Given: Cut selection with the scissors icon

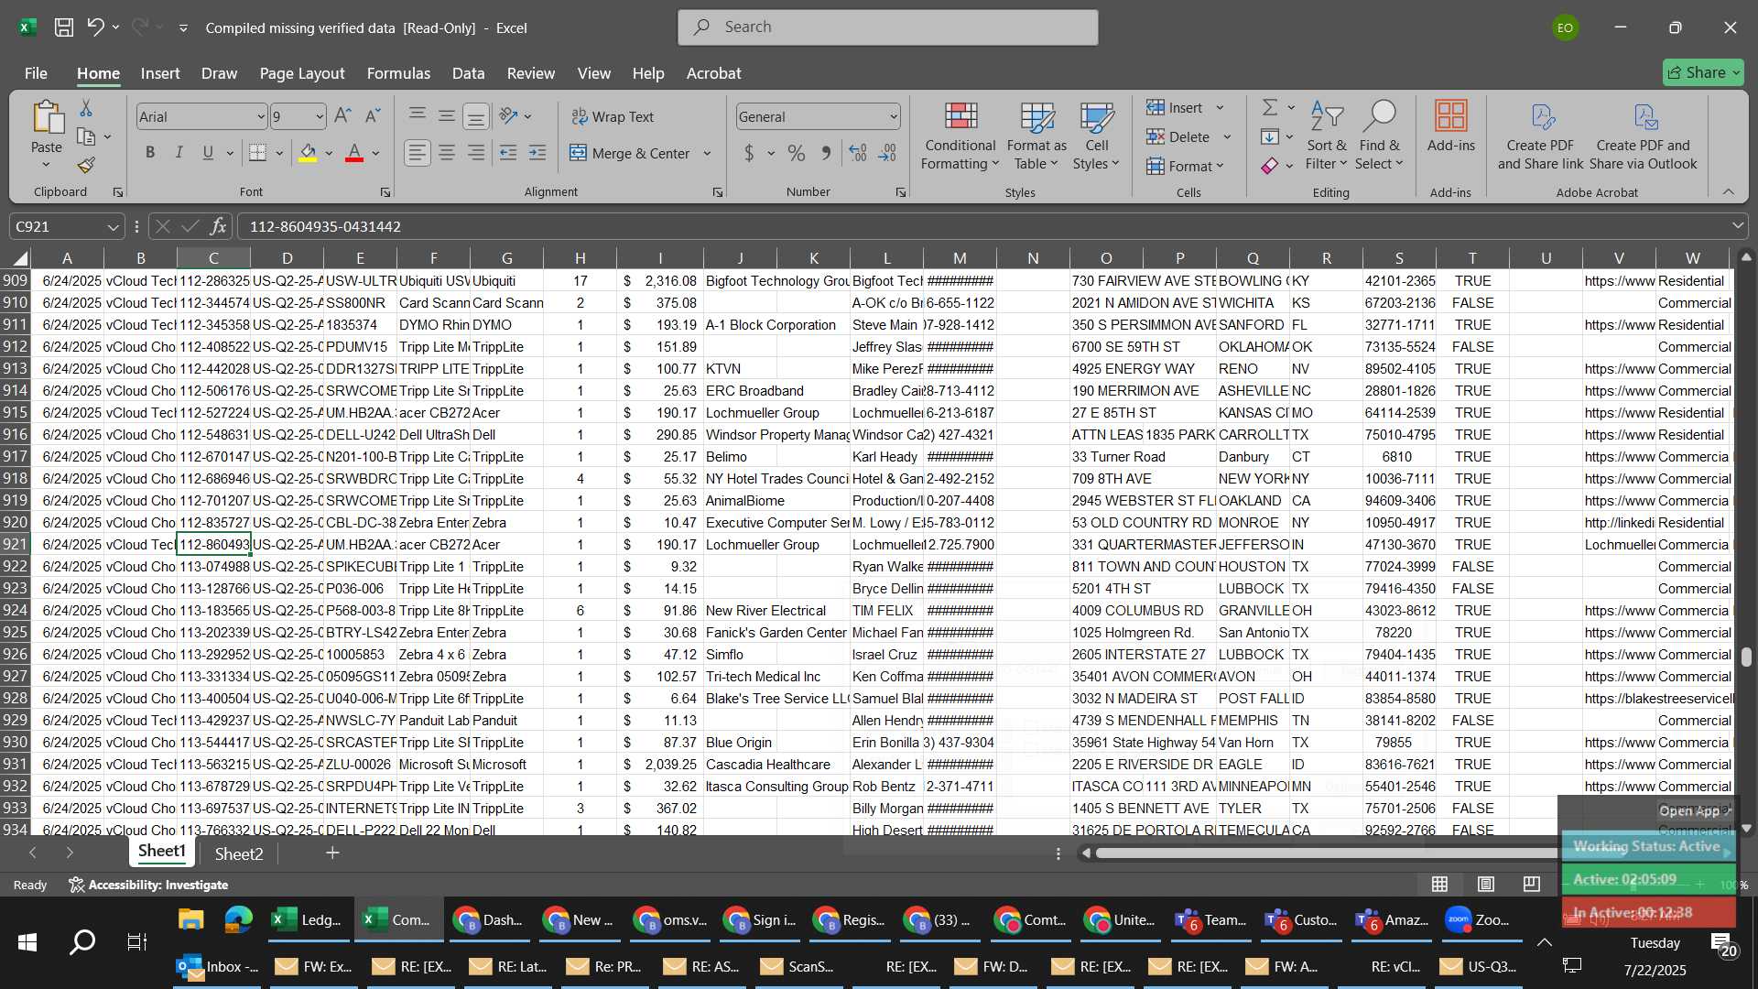Looking at the screenshot, I should click(x=86, y=109).
